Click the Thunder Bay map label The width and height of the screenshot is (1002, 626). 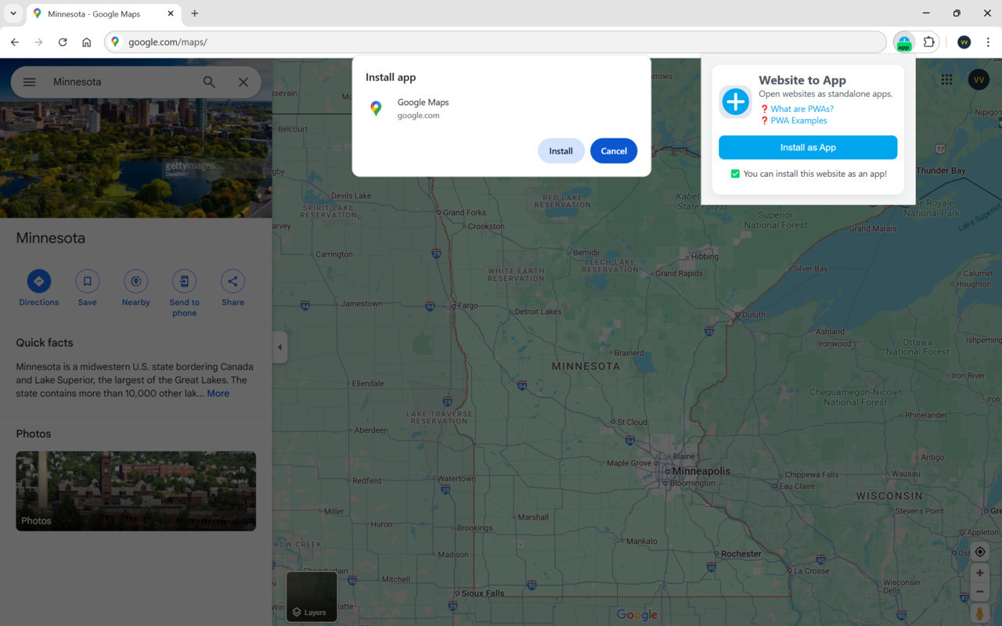941,171
